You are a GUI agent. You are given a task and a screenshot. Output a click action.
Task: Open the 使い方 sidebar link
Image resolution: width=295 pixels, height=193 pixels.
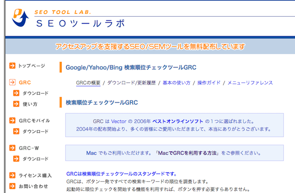pyautogui.click(x=30, y=104)
